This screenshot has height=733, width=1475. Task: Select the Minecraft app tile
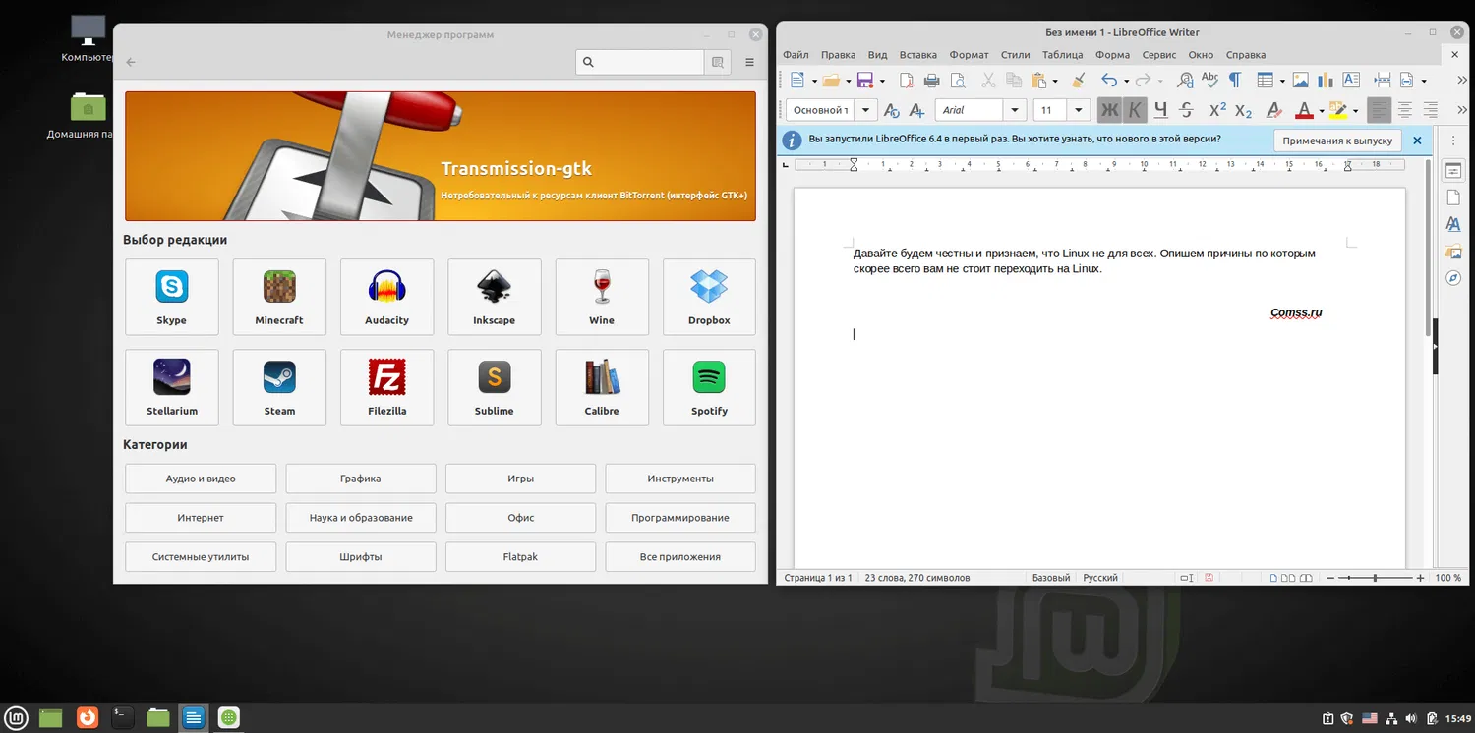click(x=279, y=297)
